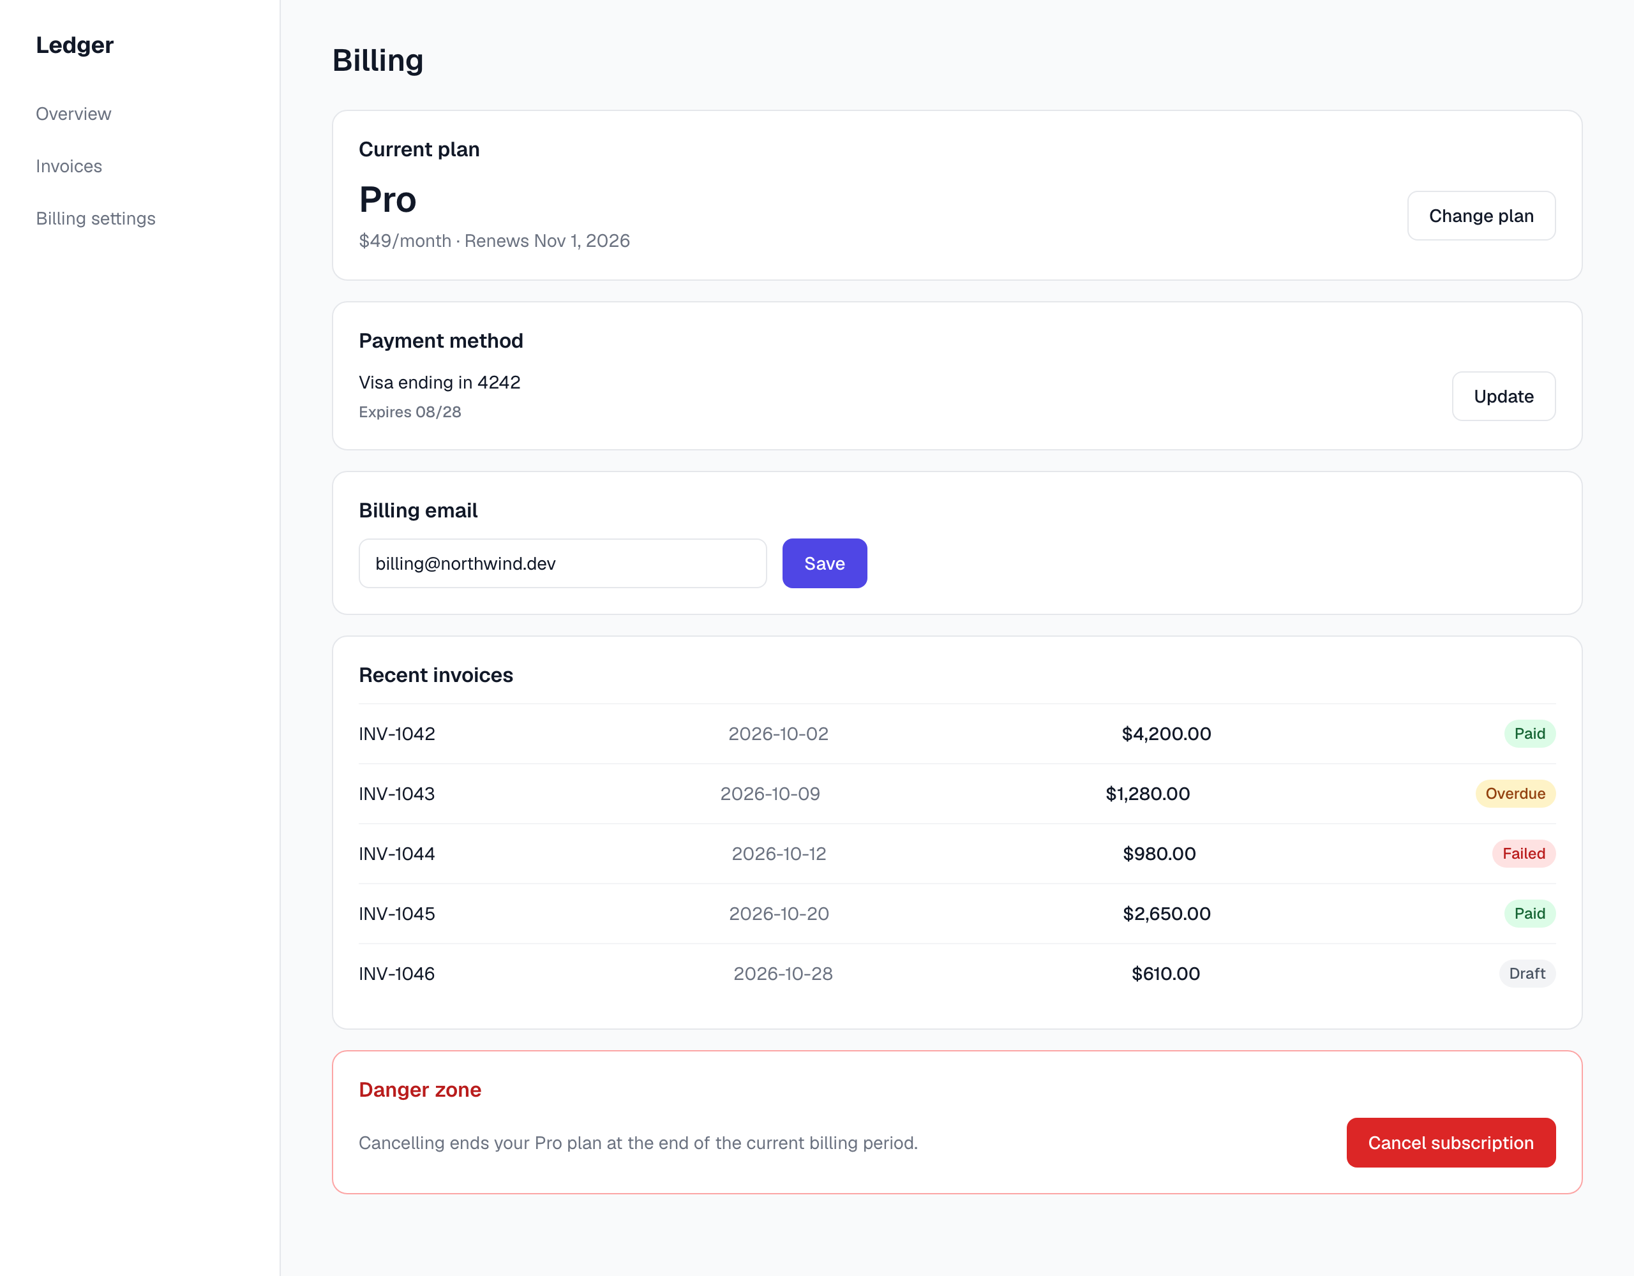The height and width of the screenshot is (1276, 1634).
Task: Click the Failed status badge
Action: click(x=1524, y=854)
